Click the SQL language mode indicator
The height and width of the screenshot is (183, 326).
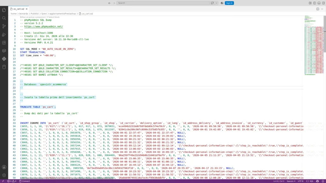pyautogui.click(x=309, y=181)
